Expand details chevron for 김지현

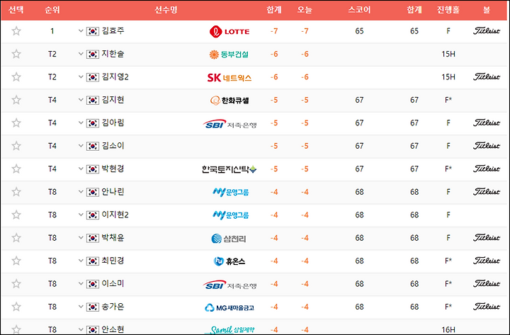coord(81,100)
